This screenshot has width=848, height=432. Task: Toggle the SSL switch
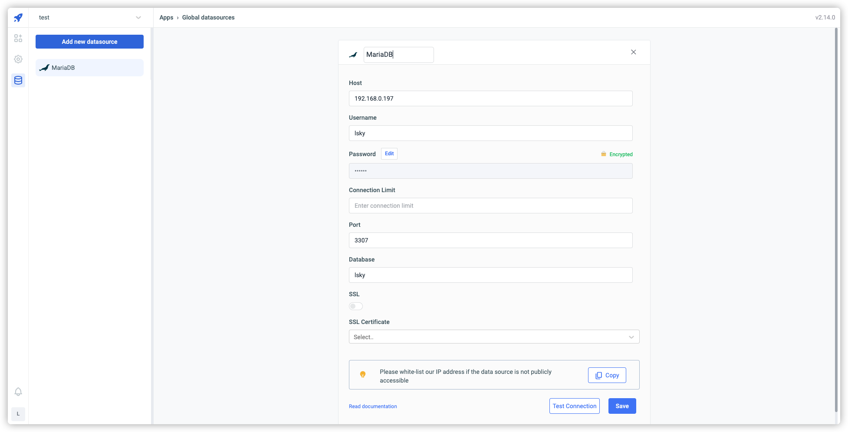click(356, 306)
